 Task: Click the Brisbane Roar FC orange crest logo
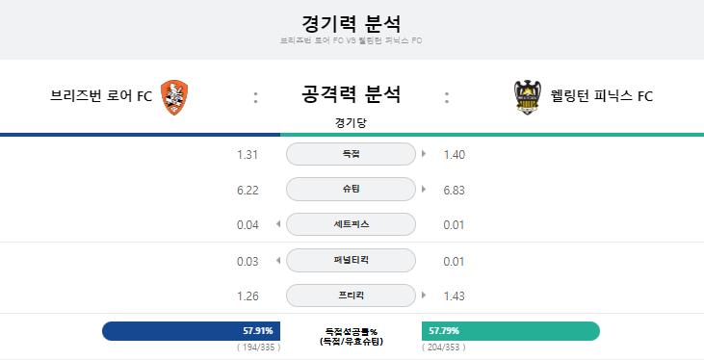(174, 97)
